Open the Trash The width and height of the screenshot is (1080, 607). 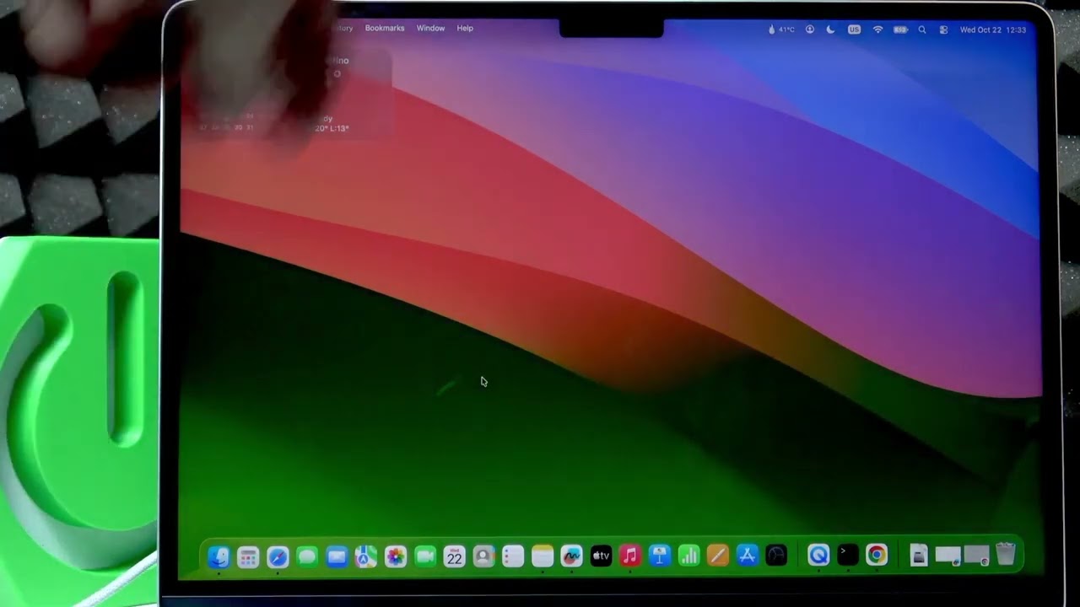coord(1006,555)
